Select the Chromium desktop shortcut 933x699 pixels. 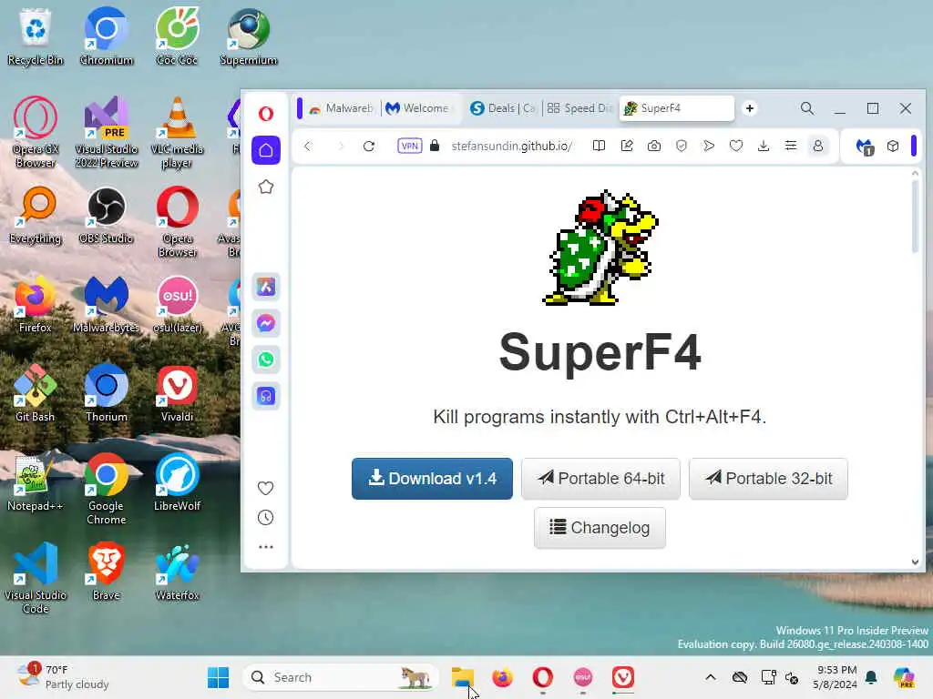tap(107, 36)
